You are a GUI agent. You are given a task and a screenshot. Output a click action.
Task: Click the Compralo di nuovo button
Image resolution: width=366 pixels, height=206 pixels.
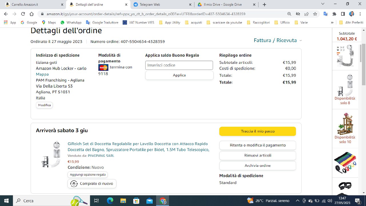pos(92,184)
